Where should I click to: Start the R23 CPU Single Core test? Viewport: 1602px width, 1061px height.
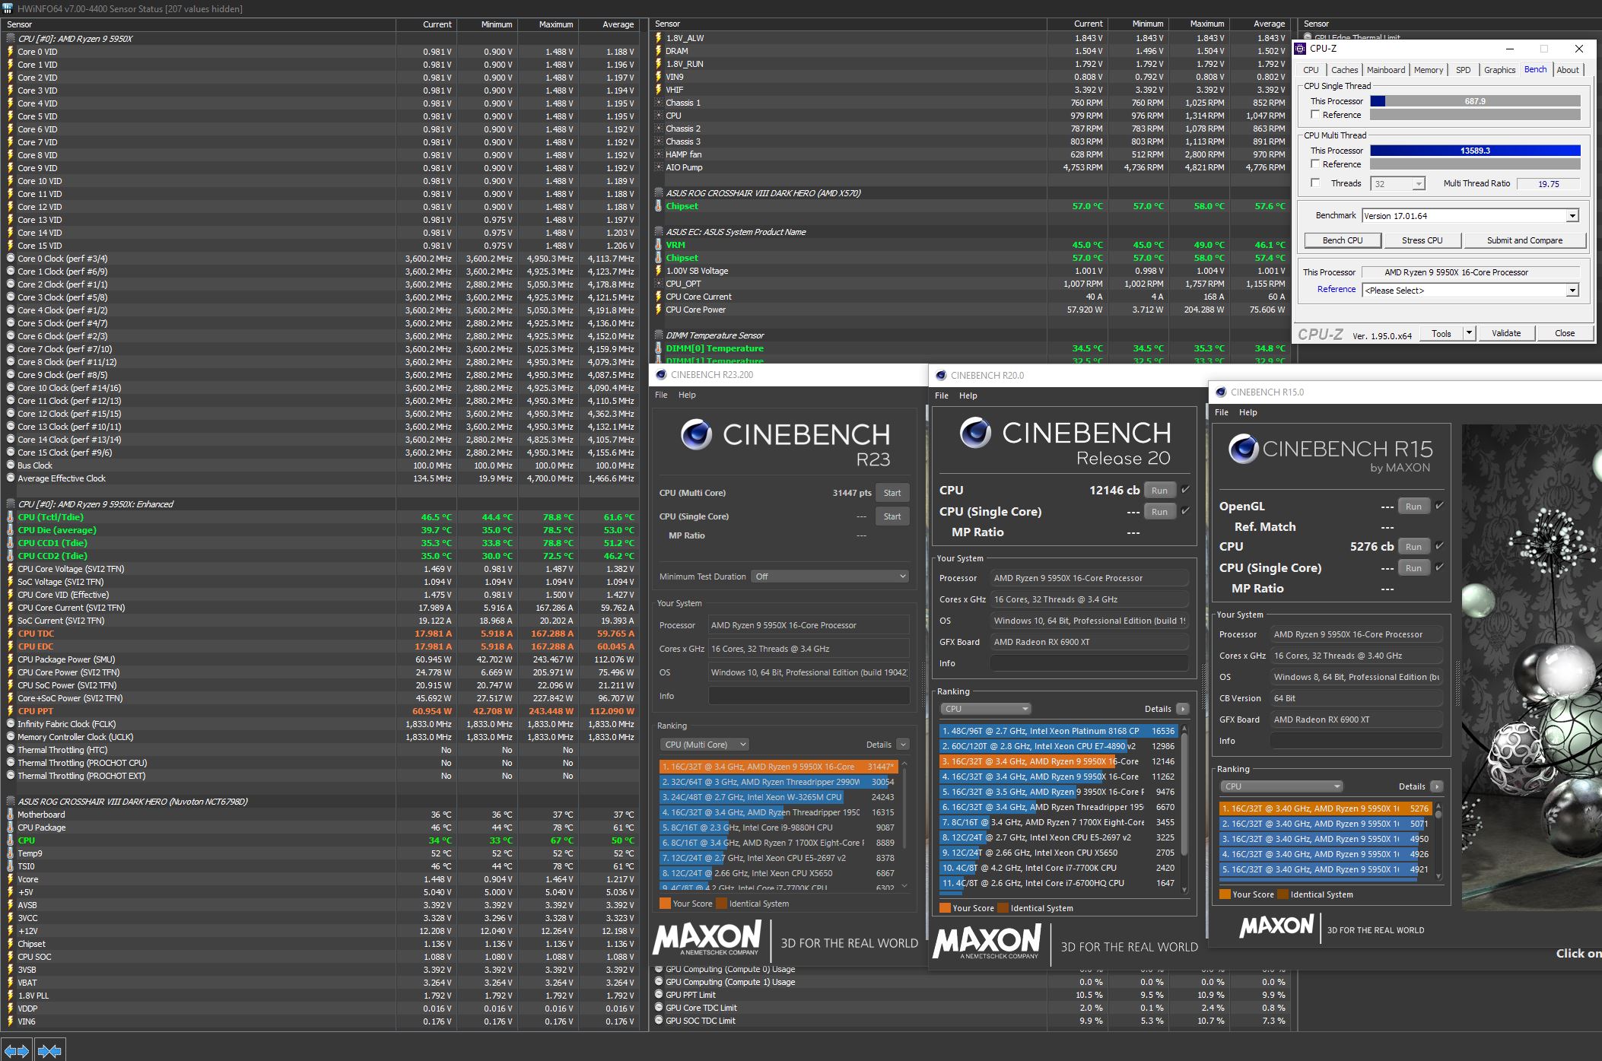point(892,516)
